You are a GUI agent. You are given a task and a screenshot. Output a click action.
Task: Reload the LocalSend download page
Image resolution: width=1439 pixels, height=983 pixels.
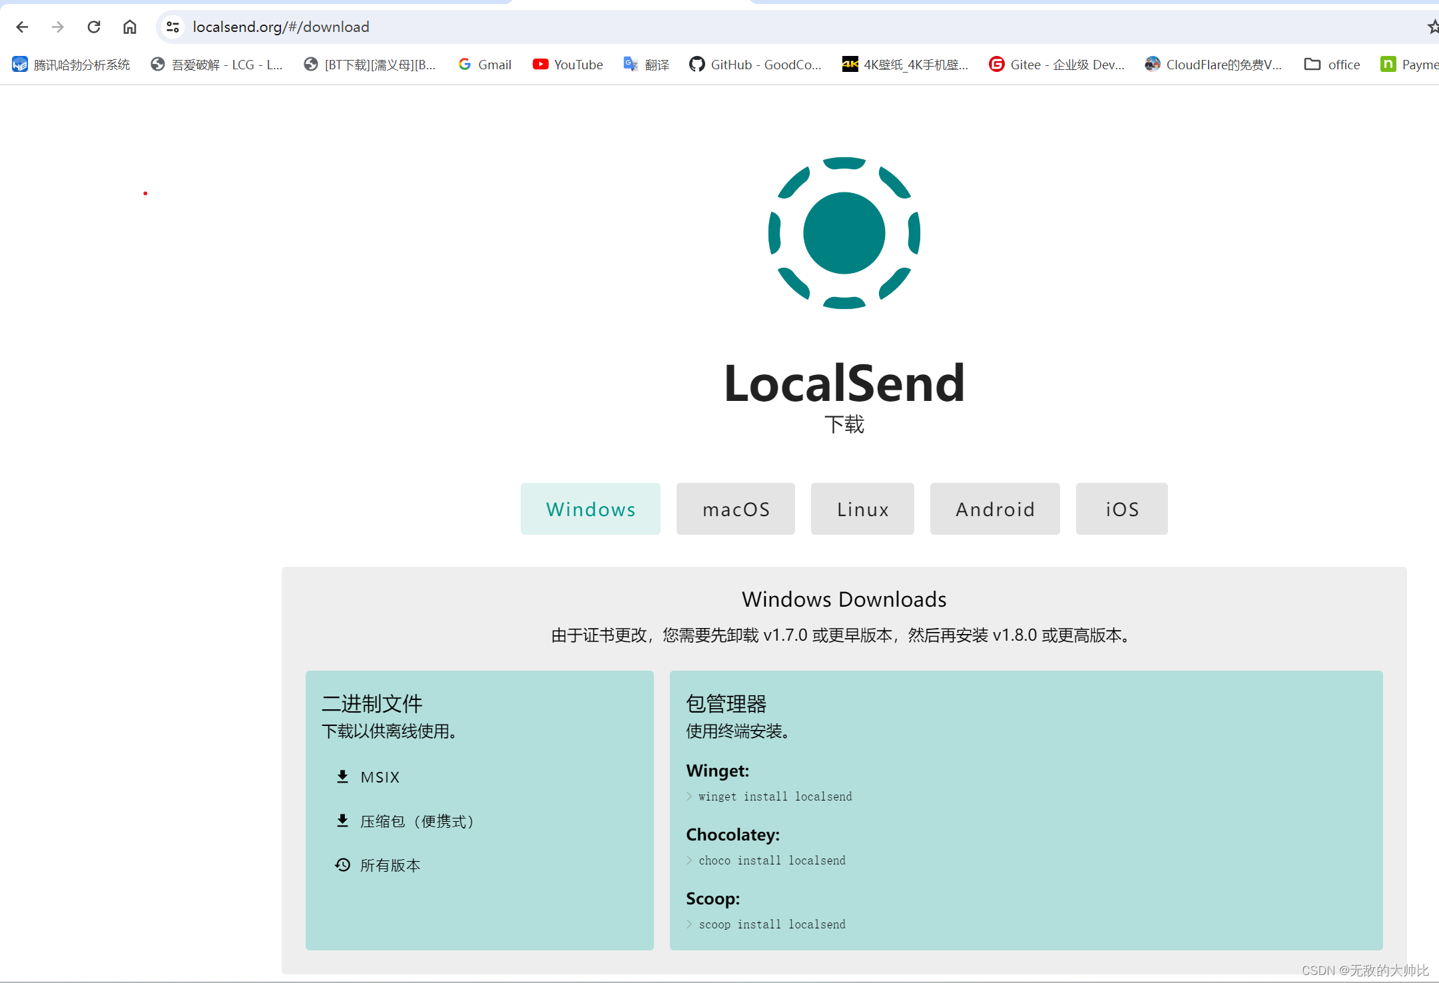coord(94,27)
